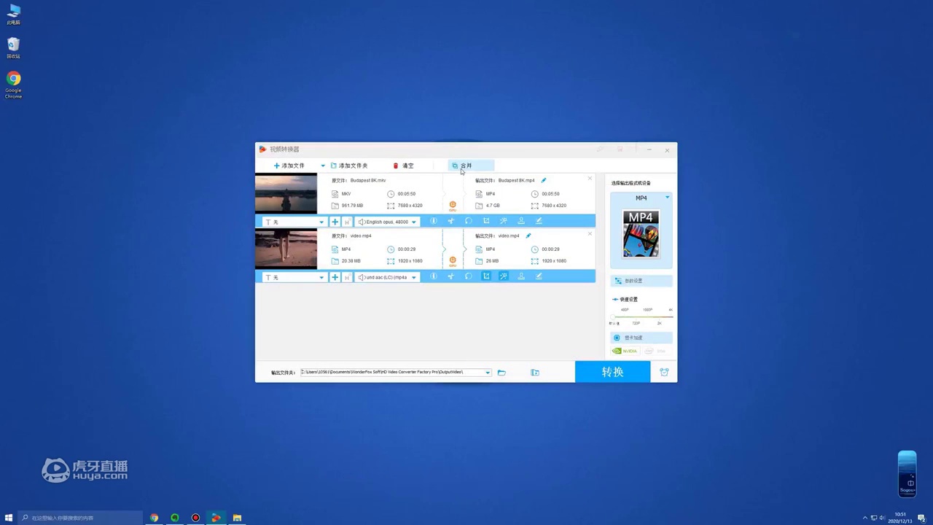Open Google Chrome desktop shortcut
The height and width of the screenshot is (525, 933).
[x=14, y=85]
